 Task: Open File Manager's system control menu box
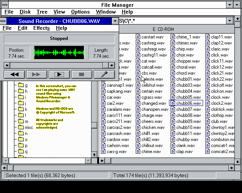coord(4,5)
